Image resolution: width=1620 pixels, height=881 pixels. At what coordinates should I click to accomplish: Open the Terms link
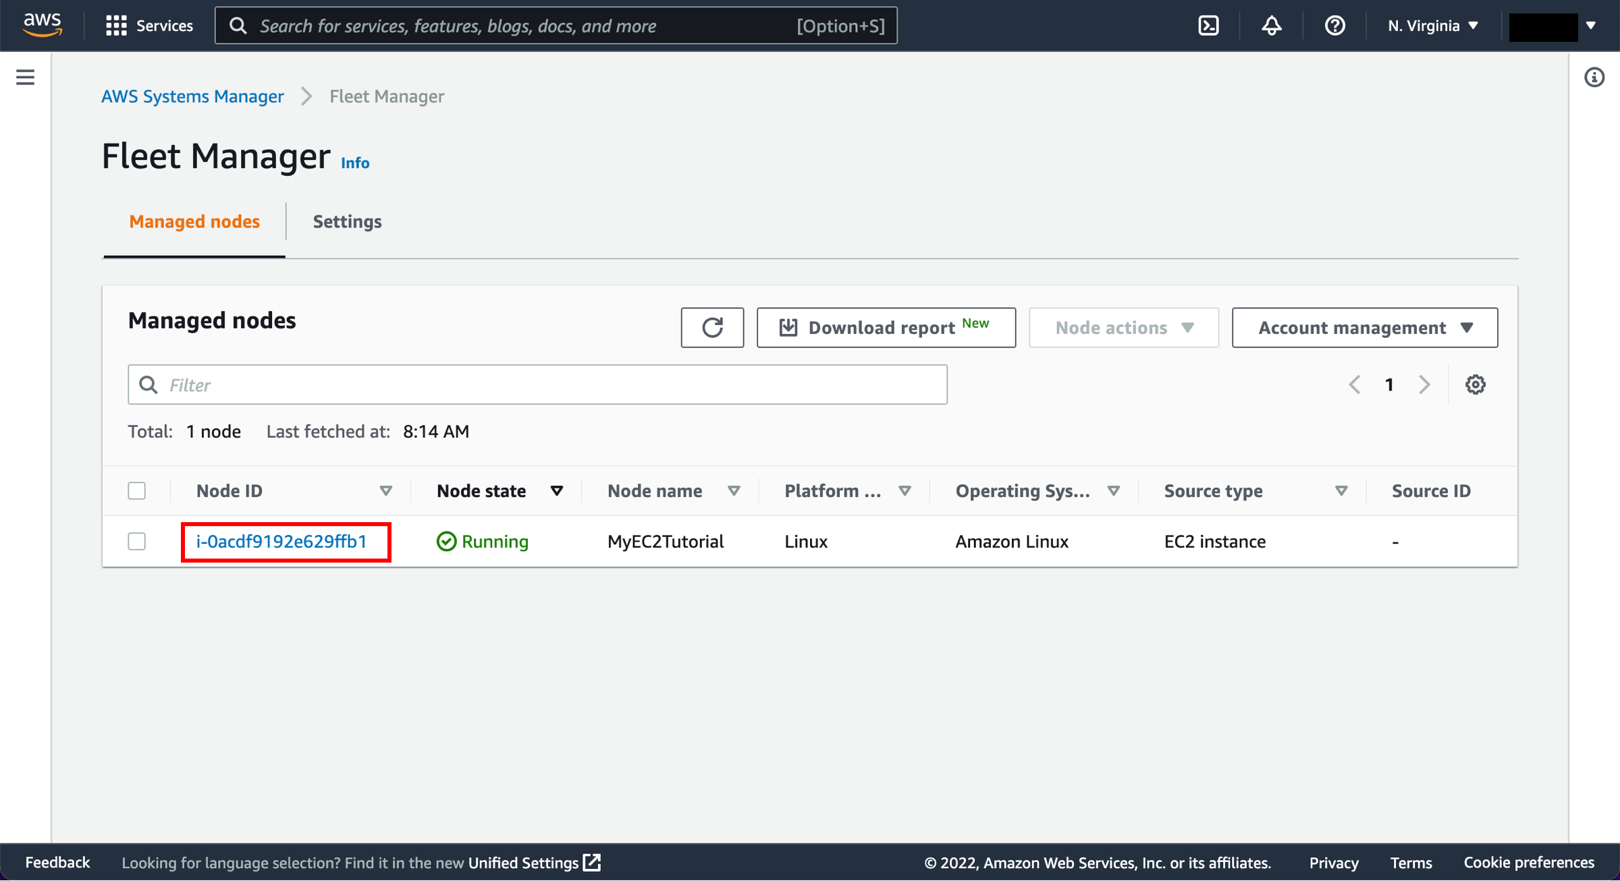click(1411, 863)
